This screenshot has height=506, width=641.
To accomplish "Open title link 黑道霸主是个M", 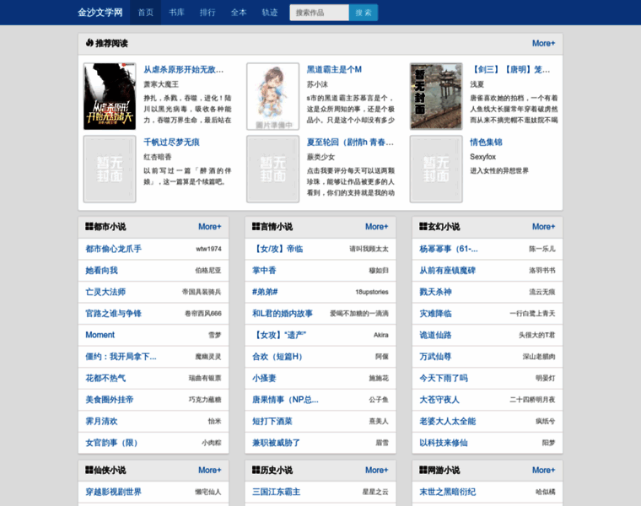I will coord(334,69).
